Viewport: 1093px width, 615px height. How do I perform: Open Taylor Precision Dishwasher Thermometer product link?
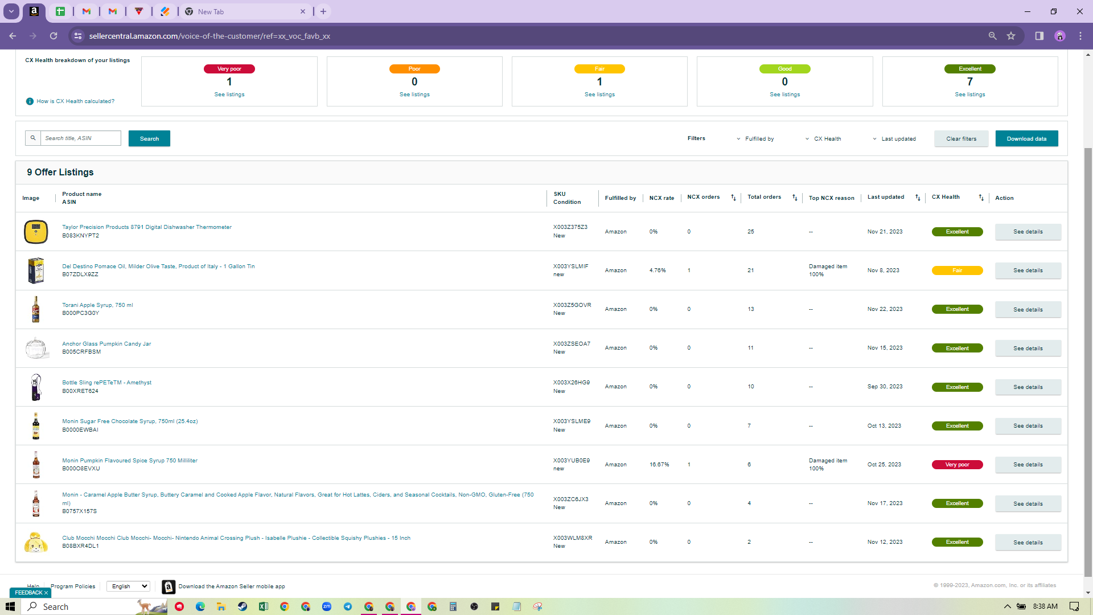[x=147, y=227]
